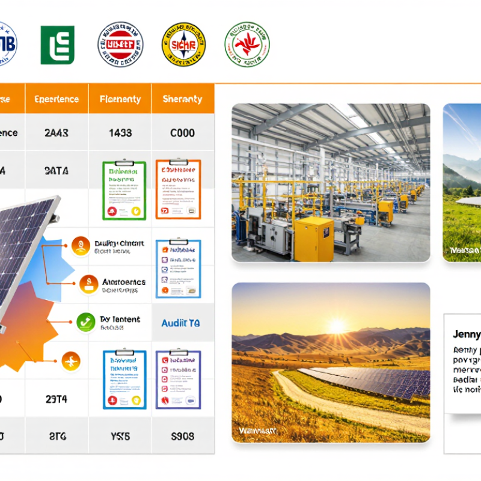
Task: Click the cell value '1433'
Action: [120, 133]
